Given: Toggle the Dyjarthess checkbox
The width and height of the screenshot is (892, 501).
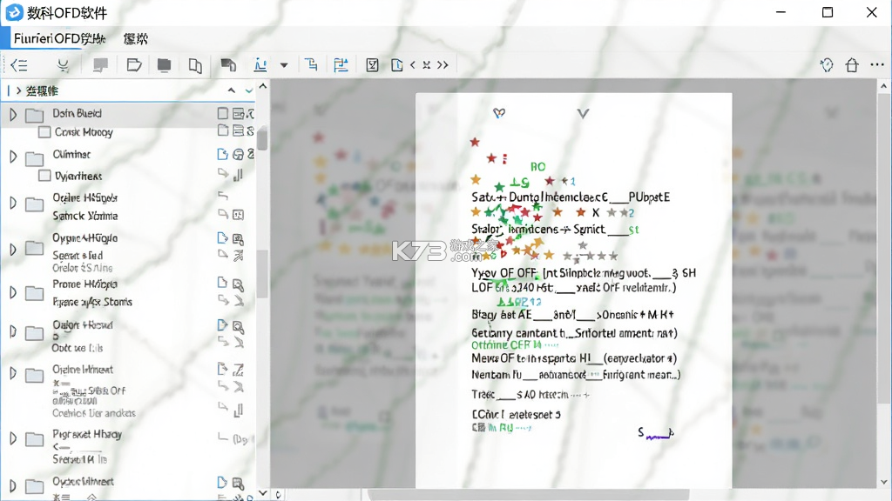Looking at the screenshot, I should point(44,176).
